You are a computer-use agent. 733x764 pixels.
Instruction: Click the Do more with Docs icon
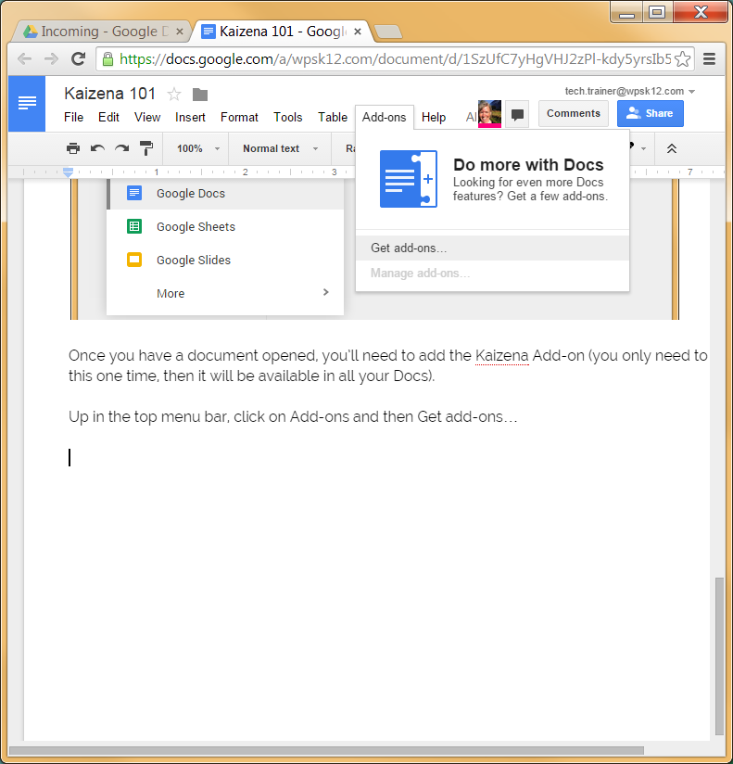tap(408, 179)
